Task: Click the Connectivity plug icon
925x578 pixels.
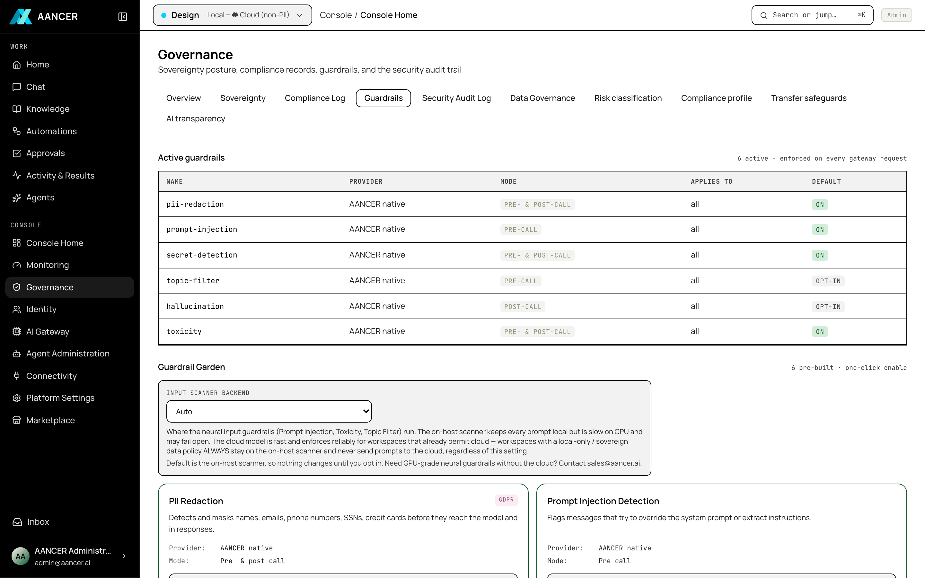Action: pyautogui.click(x=16, y=376)
